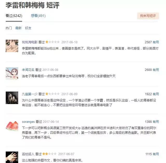166x163 pixels.
Task: Mark 桃桃淘电影's review 有用 (2587)
Action: [x=156, y=42]
